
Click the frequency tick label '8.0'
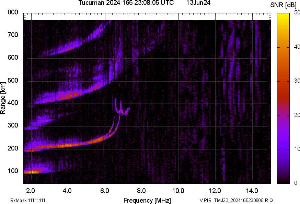coord(141,191)
